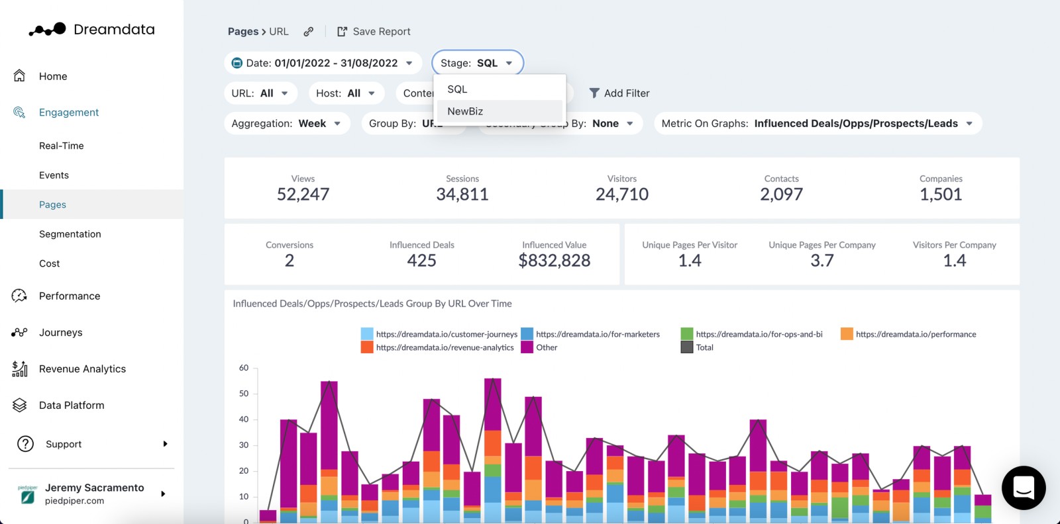
Task: Open the Metric On Graphs dropdown
Action: tap(818, 124)
